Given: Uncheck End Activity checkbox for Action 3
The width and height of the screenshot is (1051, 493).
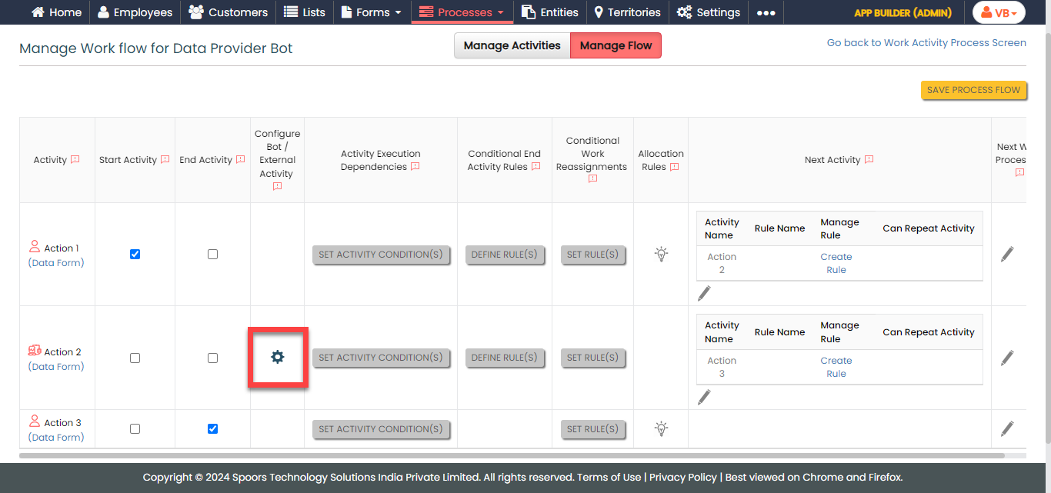Looking at the screenshot, I should coord(213,428).
